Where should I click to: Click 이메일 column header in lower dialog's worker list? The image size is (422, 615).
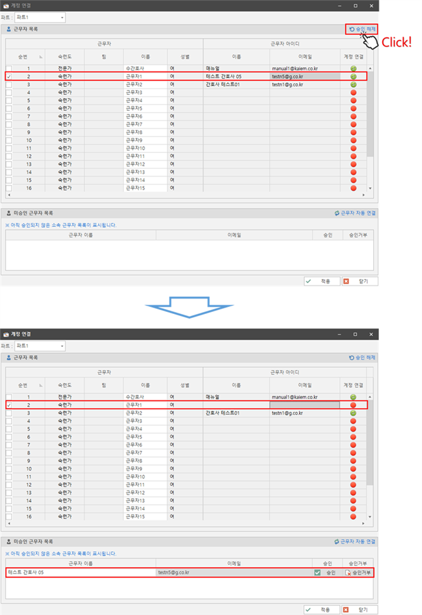(x=304, y=385)
